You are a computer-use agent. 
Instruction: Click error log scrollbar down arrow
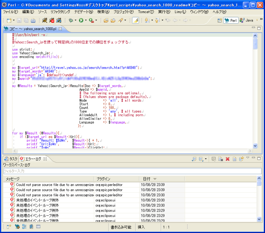tap(259, 219)
